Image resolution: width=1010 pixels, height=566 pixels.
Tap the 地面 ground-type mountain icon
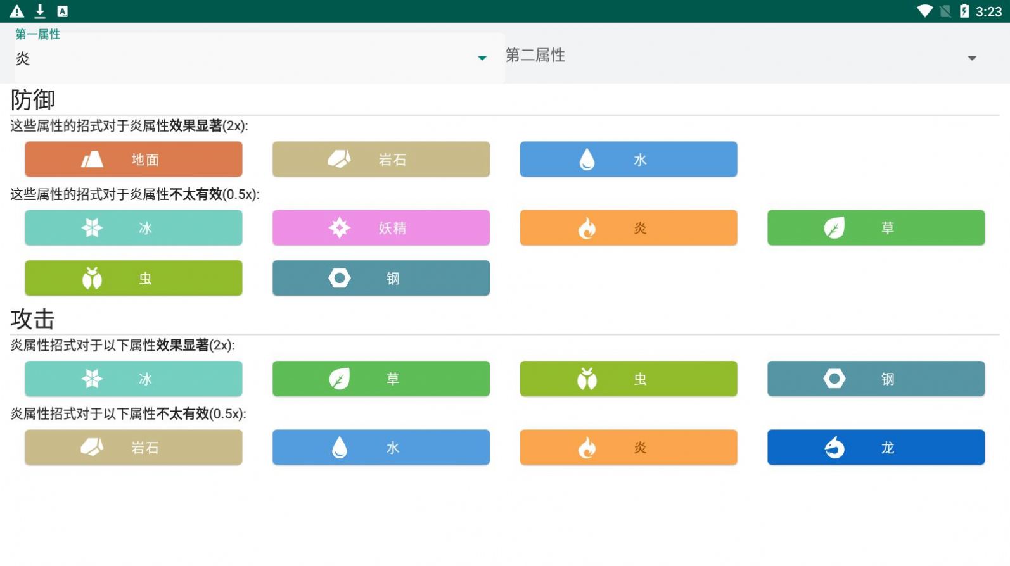tap(92, 160)
